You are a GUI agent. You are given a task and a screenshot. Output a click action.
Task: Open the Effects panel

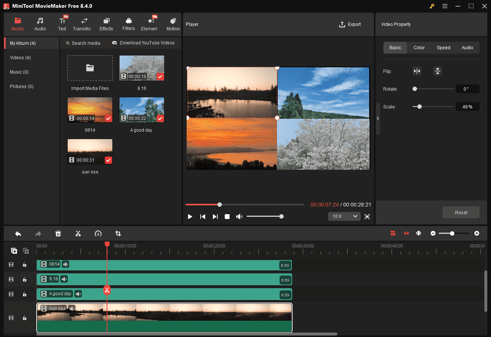pyautogui.click(x=106, y=23)
